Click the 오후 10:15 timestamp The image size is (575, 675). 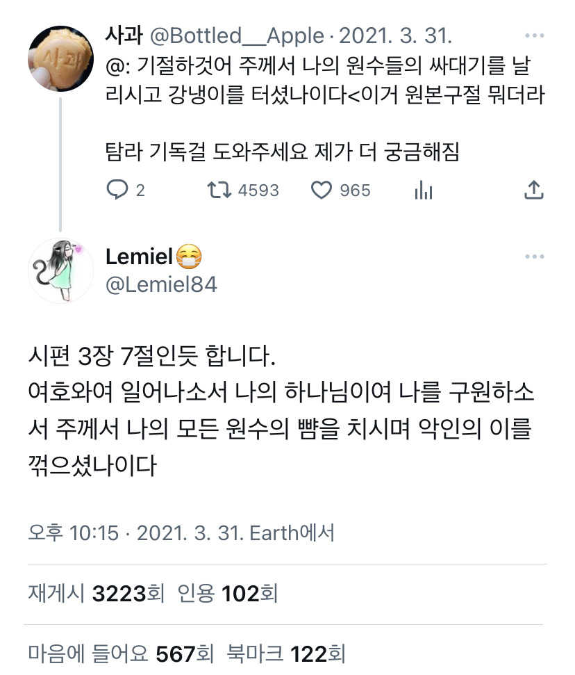coord(73,533)
